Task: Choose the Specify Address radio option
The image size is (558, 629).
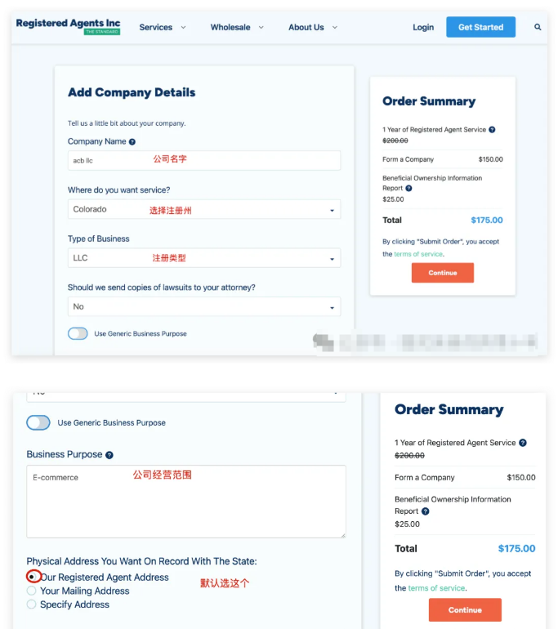Action: (x=31, y=604)
